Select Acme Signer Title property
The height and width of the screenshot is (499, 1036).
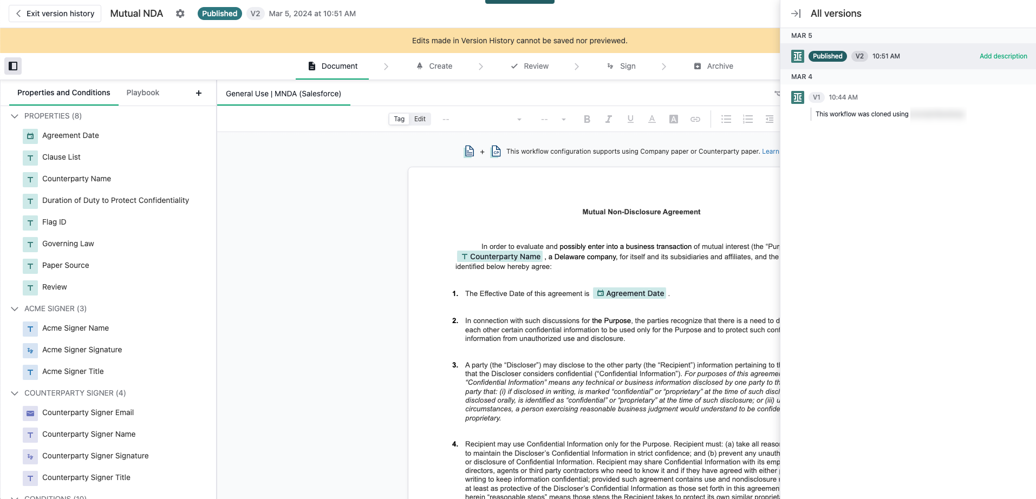click(73, 371)
